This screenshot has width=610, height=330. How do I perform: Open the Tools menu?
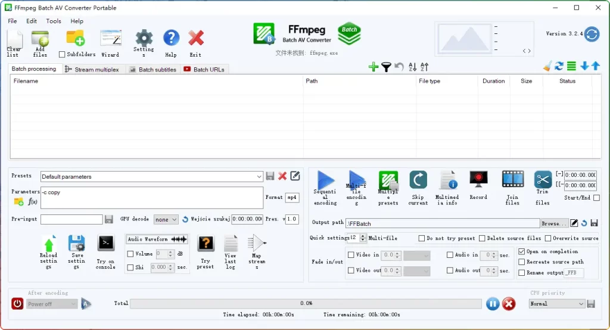coord(54,21)
